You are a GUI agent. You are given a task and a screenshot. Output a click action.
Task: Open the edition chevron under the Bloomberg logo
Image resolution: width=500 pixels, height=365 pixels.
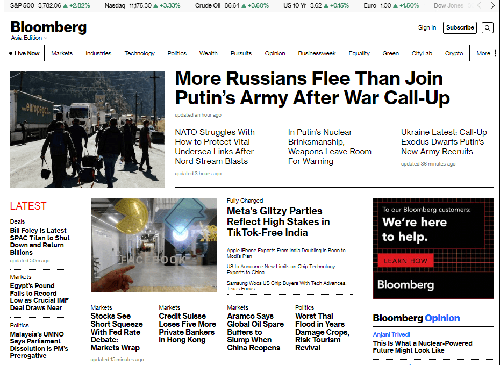pyautogui.click(x=46, y=38)
